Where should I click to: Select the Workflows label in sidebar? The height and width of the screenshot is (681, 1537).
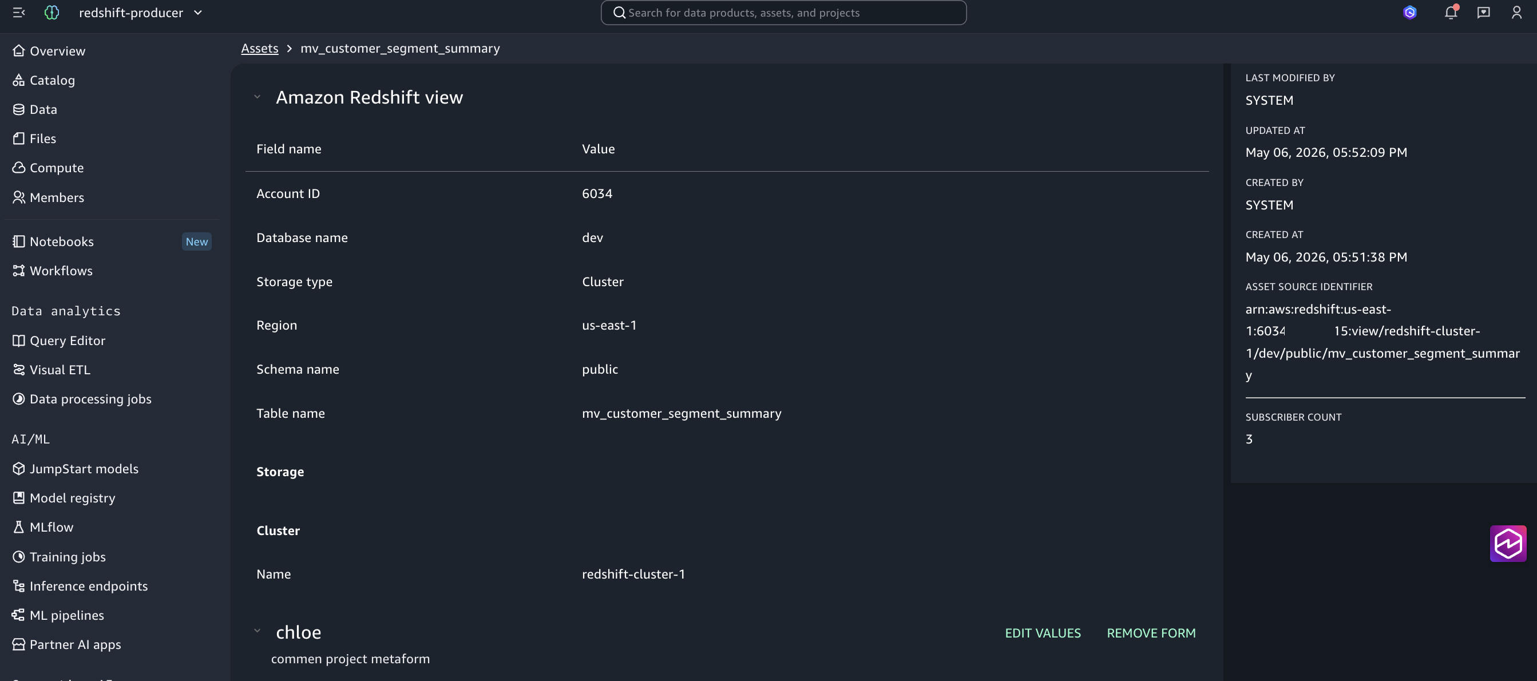pos(61,271)
